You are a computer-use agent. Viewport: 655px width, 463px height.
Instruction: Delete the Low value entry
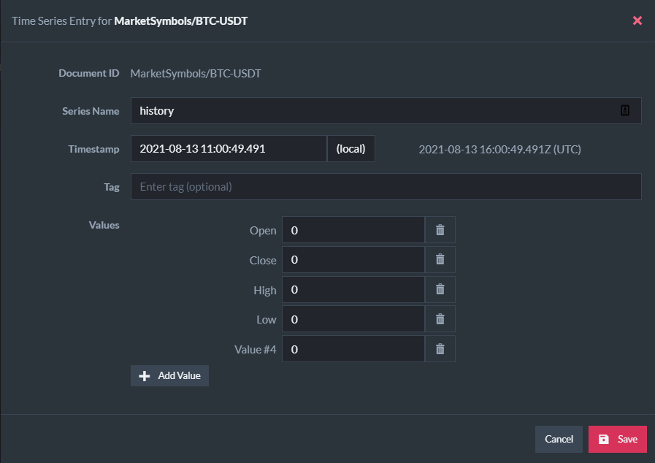pyautogui.click(x=440, y=319)
